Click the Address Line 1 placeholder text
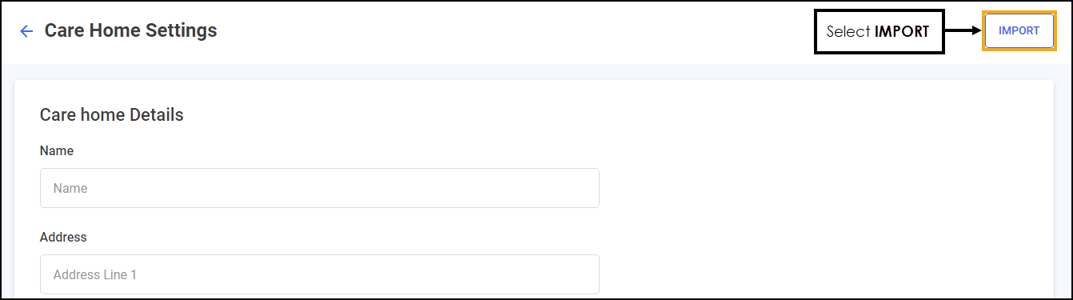The height and width of the screenshot is (300, 1073). [95, 274]
